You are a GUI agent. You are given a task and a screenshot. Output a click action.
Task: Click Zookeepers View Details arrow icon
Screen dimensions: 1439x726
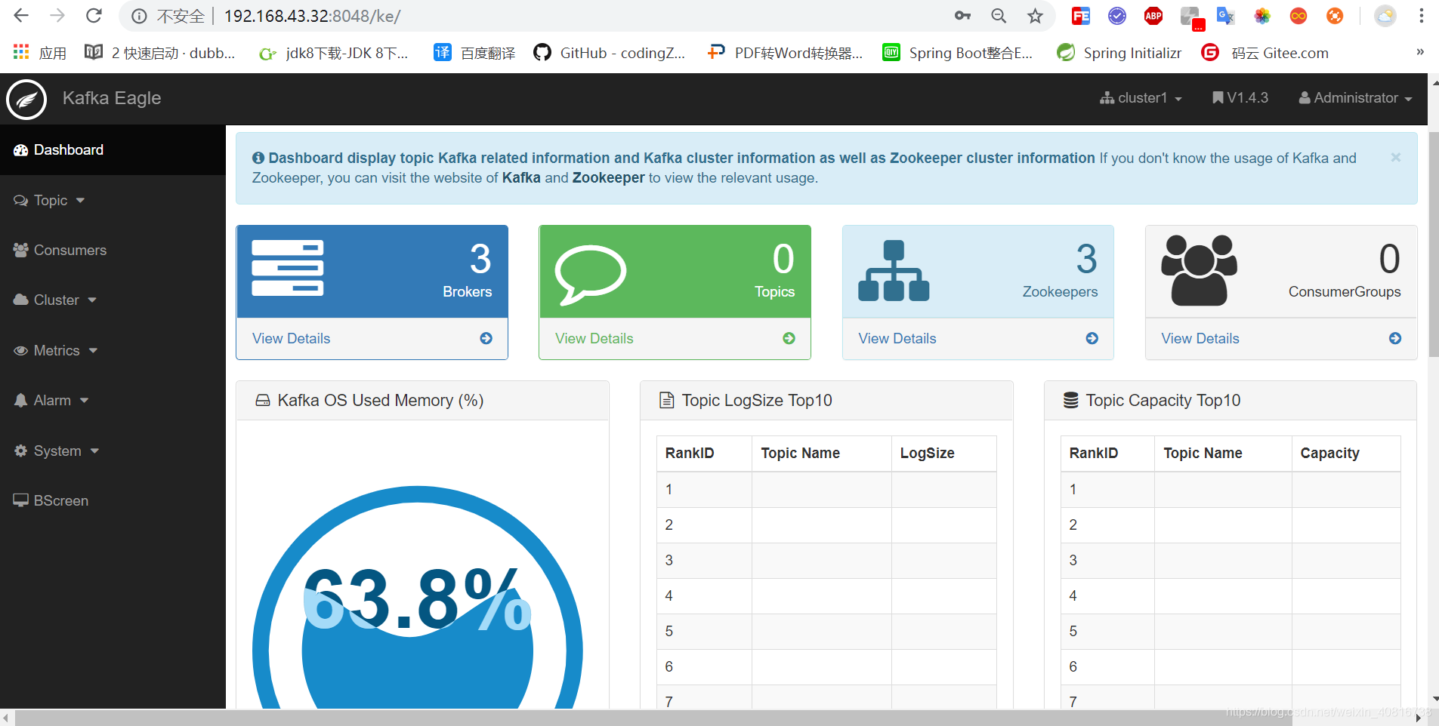[1092, 338]
